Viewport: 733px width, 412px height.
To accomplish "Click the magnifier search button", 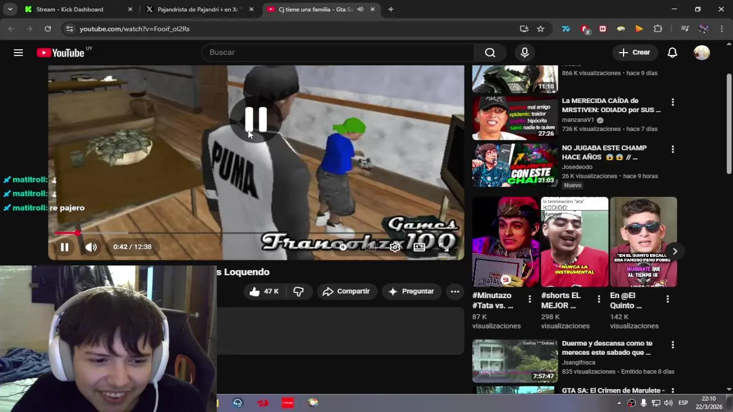I will pos(490,53).
